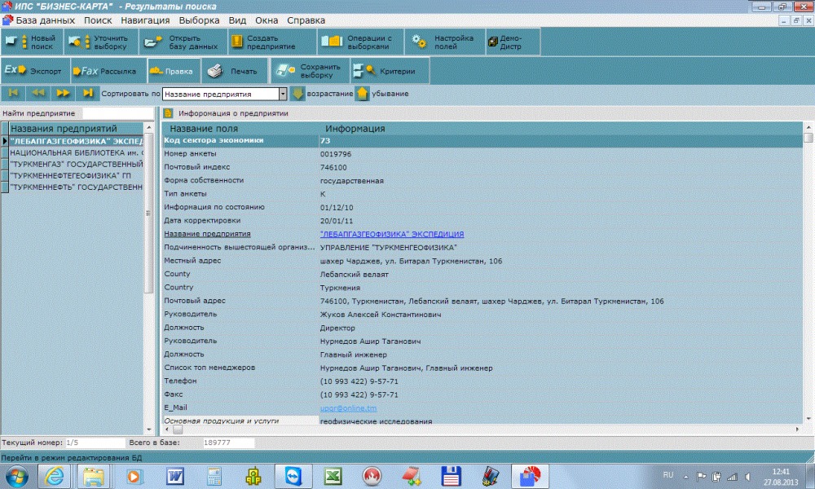Sort ascending with the возрастание arrow
The width and height of the screenshot is (815, 489).
point(298,94)
